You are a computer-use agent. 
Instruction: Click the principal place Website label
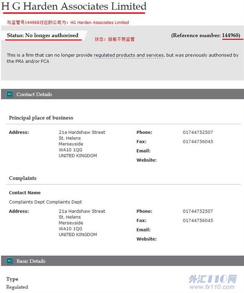pyautogui.click(x=146, y=160)
